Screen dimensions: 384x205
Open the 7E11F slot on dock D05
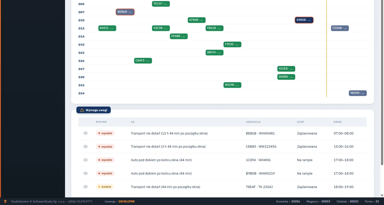click(161, 4)
